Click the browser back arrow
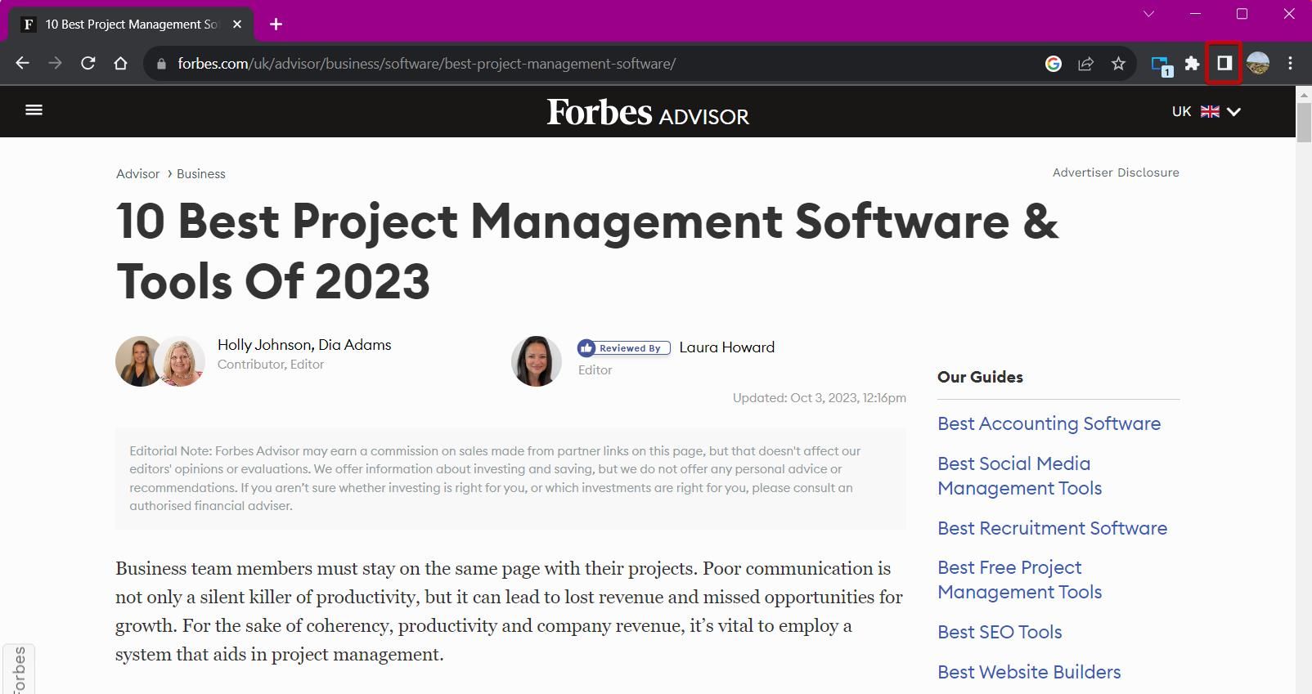 [x=22, y=63]
